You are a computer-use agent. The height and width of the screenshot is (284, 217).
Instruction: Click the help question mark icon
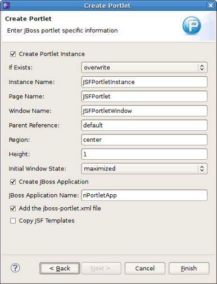pos(15,268)
